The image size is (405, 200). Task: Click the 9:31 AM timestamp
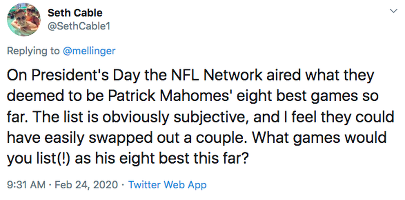click(26, 184)
